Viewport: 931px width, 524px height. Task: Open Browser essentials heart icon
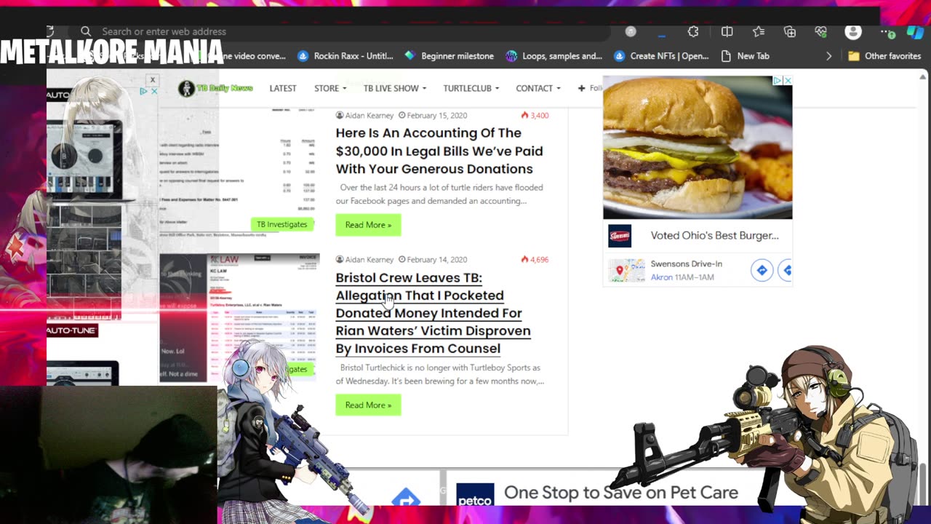[x=821, y=32]
